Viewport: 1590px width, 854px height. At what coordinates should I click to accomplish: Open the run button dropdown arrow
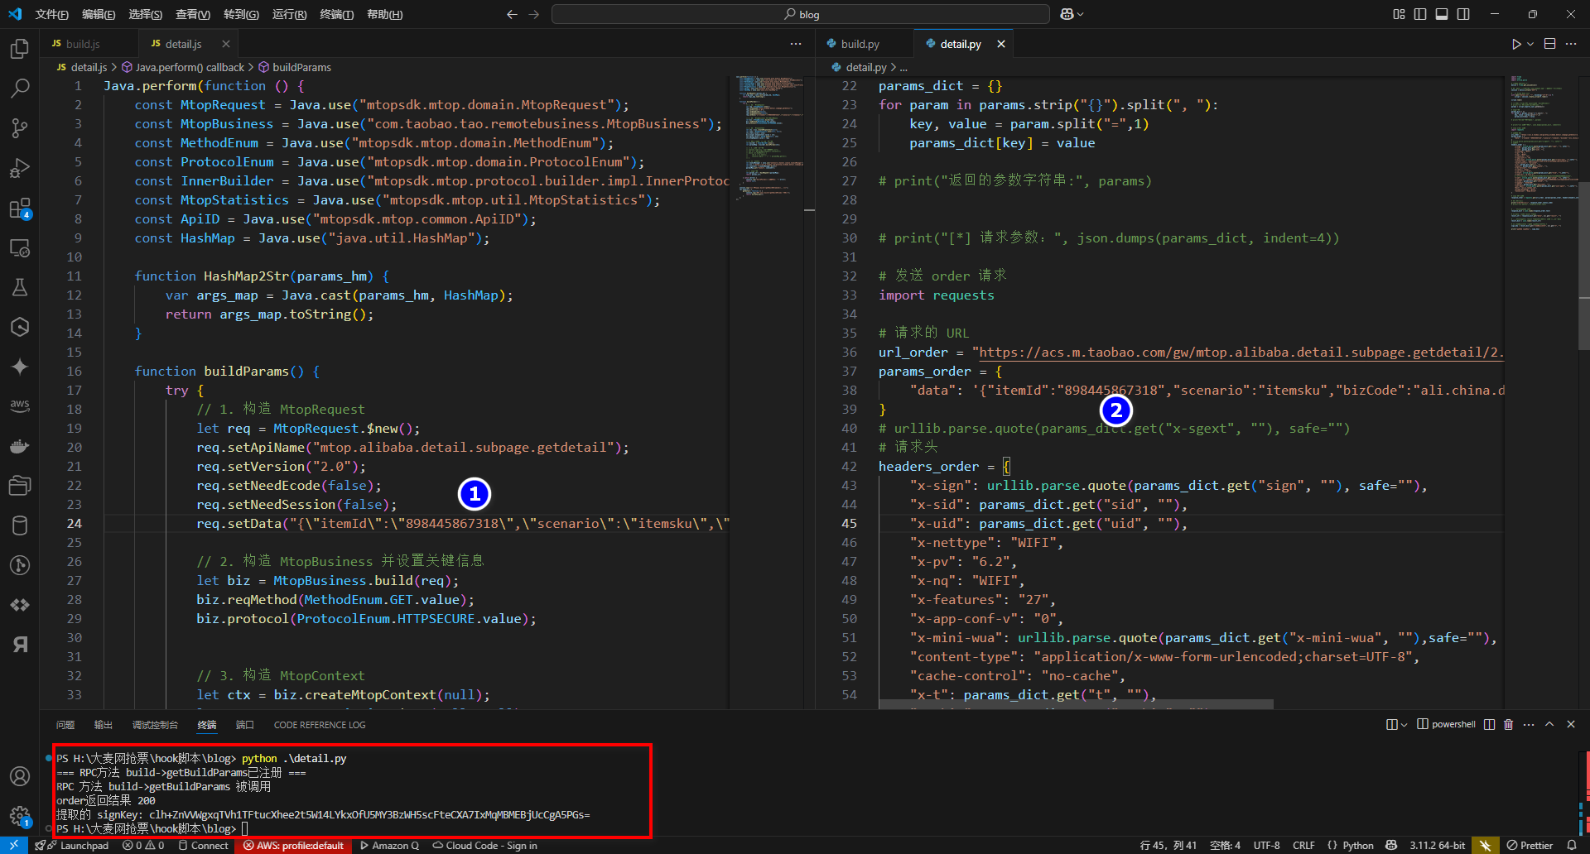1530,44
